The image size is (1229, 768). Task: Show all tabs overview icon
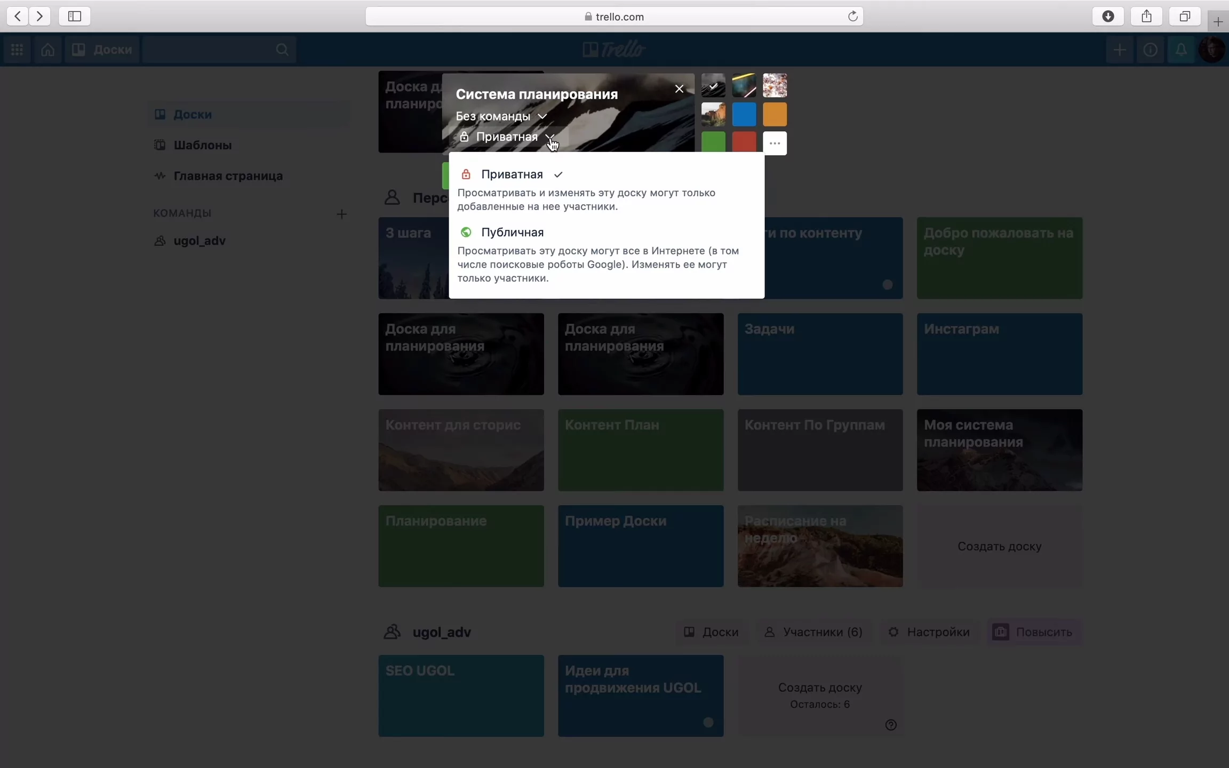[1185, 17]
